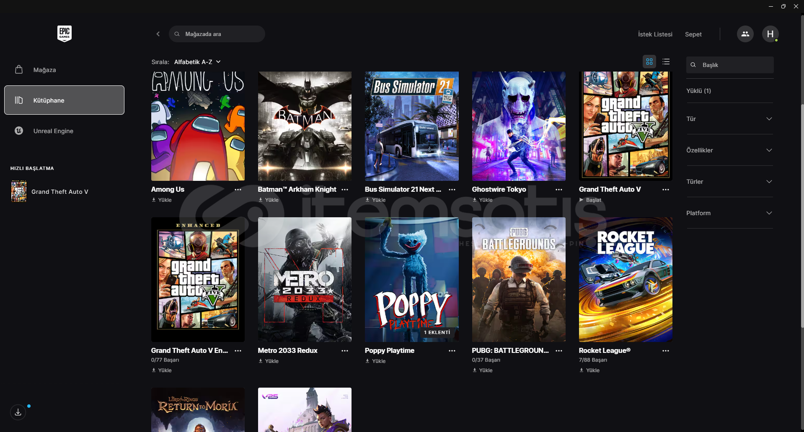Switch to list view
804x432 pixels.
(666, 62)
